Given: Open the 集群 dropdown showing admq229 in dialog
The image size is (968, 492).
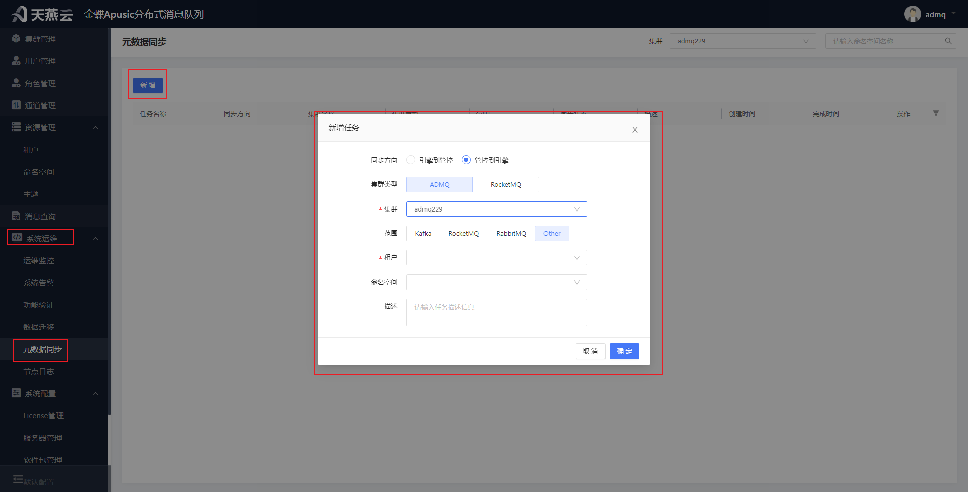Looking at the screenshot, I should (x=497, y=209).
